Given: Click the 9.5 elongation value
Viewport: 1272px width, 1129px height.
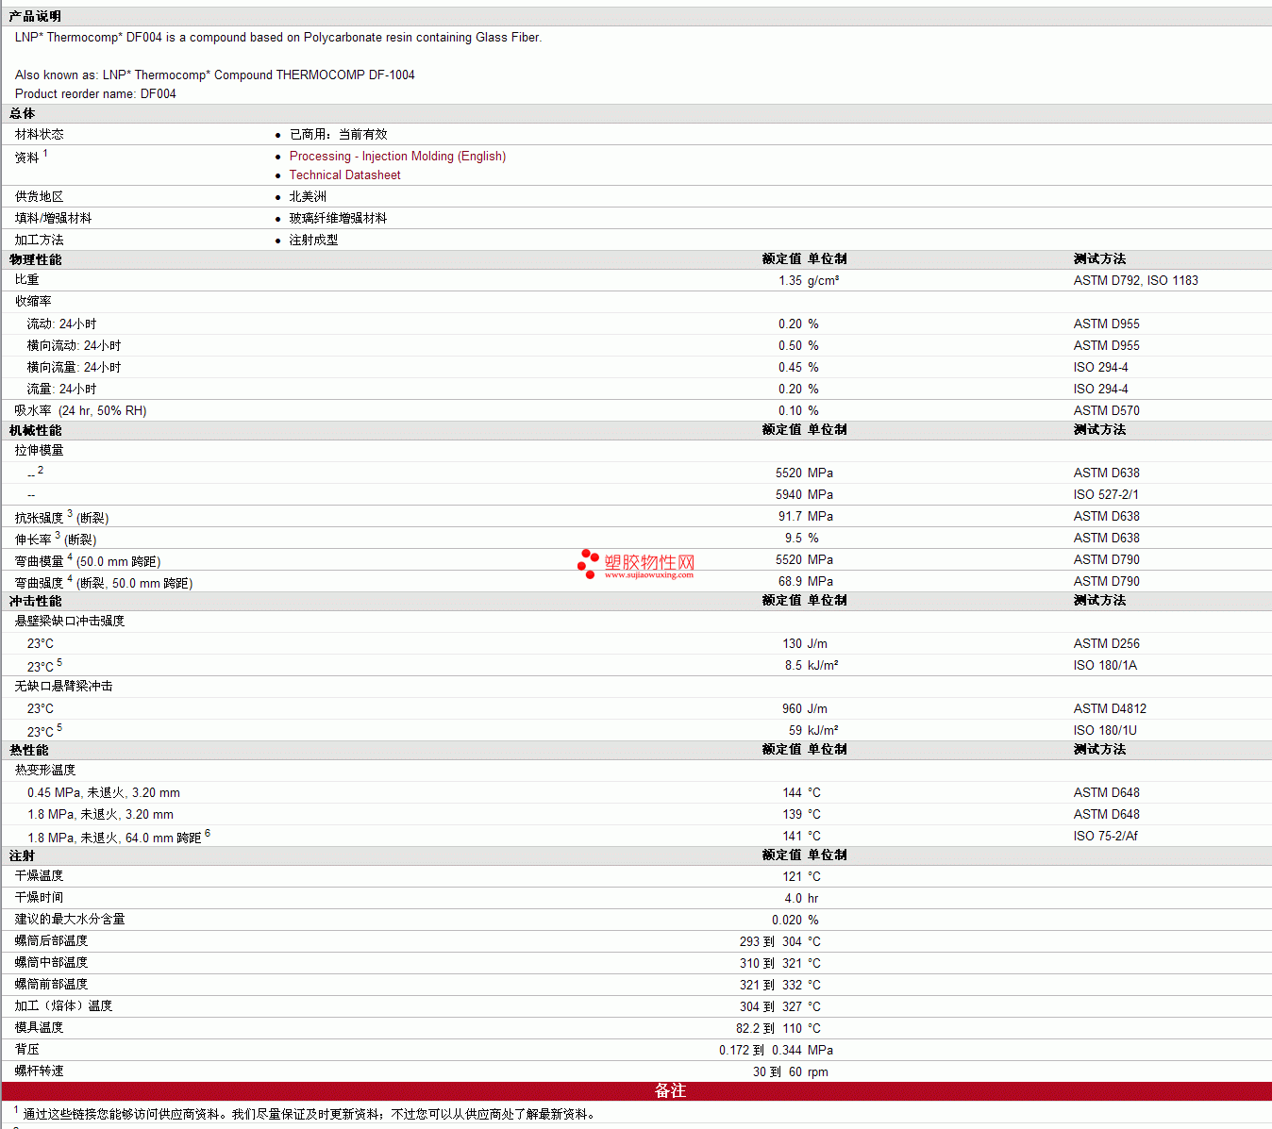Looking at the screenshot, I should click(x=794, y=539).
